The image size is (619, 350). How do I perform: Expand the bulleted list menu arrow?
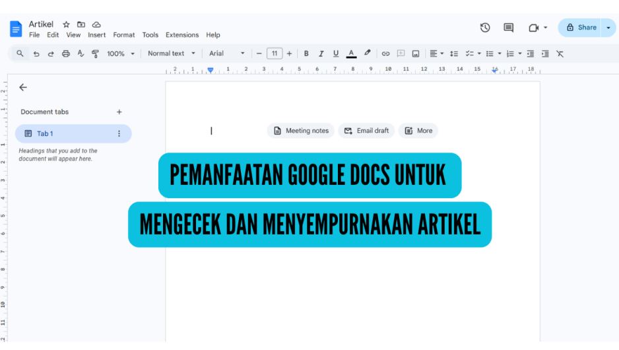pos(500,53)
